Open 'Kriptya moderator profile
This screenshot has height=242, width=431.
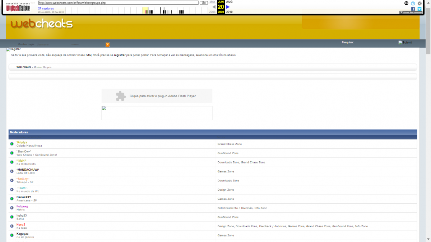pos(22,142)
